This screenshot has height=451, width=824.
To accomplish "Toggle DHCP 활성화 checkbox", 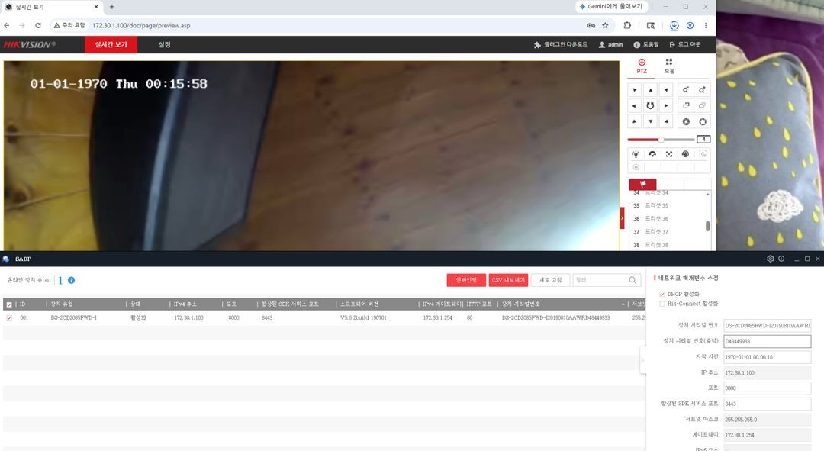I will click(x=661, y=294).
